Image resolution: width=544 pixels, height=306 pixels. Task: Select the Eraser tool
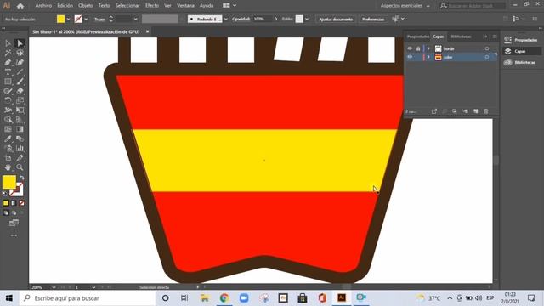coord(20,91)
